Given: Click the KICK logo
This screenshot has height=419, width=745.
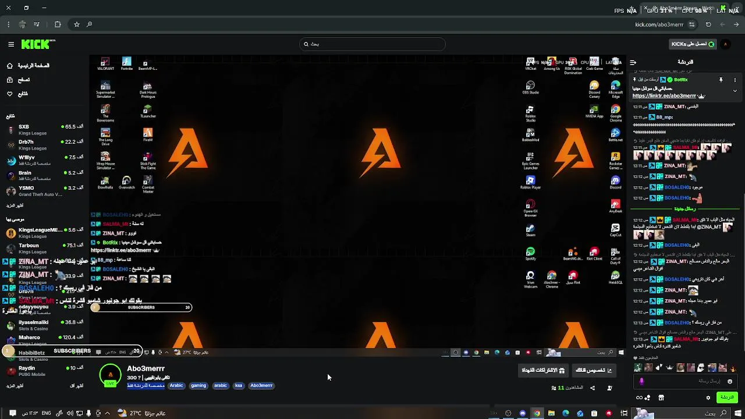Looking at the screenshot, I should tap(38, 44).
